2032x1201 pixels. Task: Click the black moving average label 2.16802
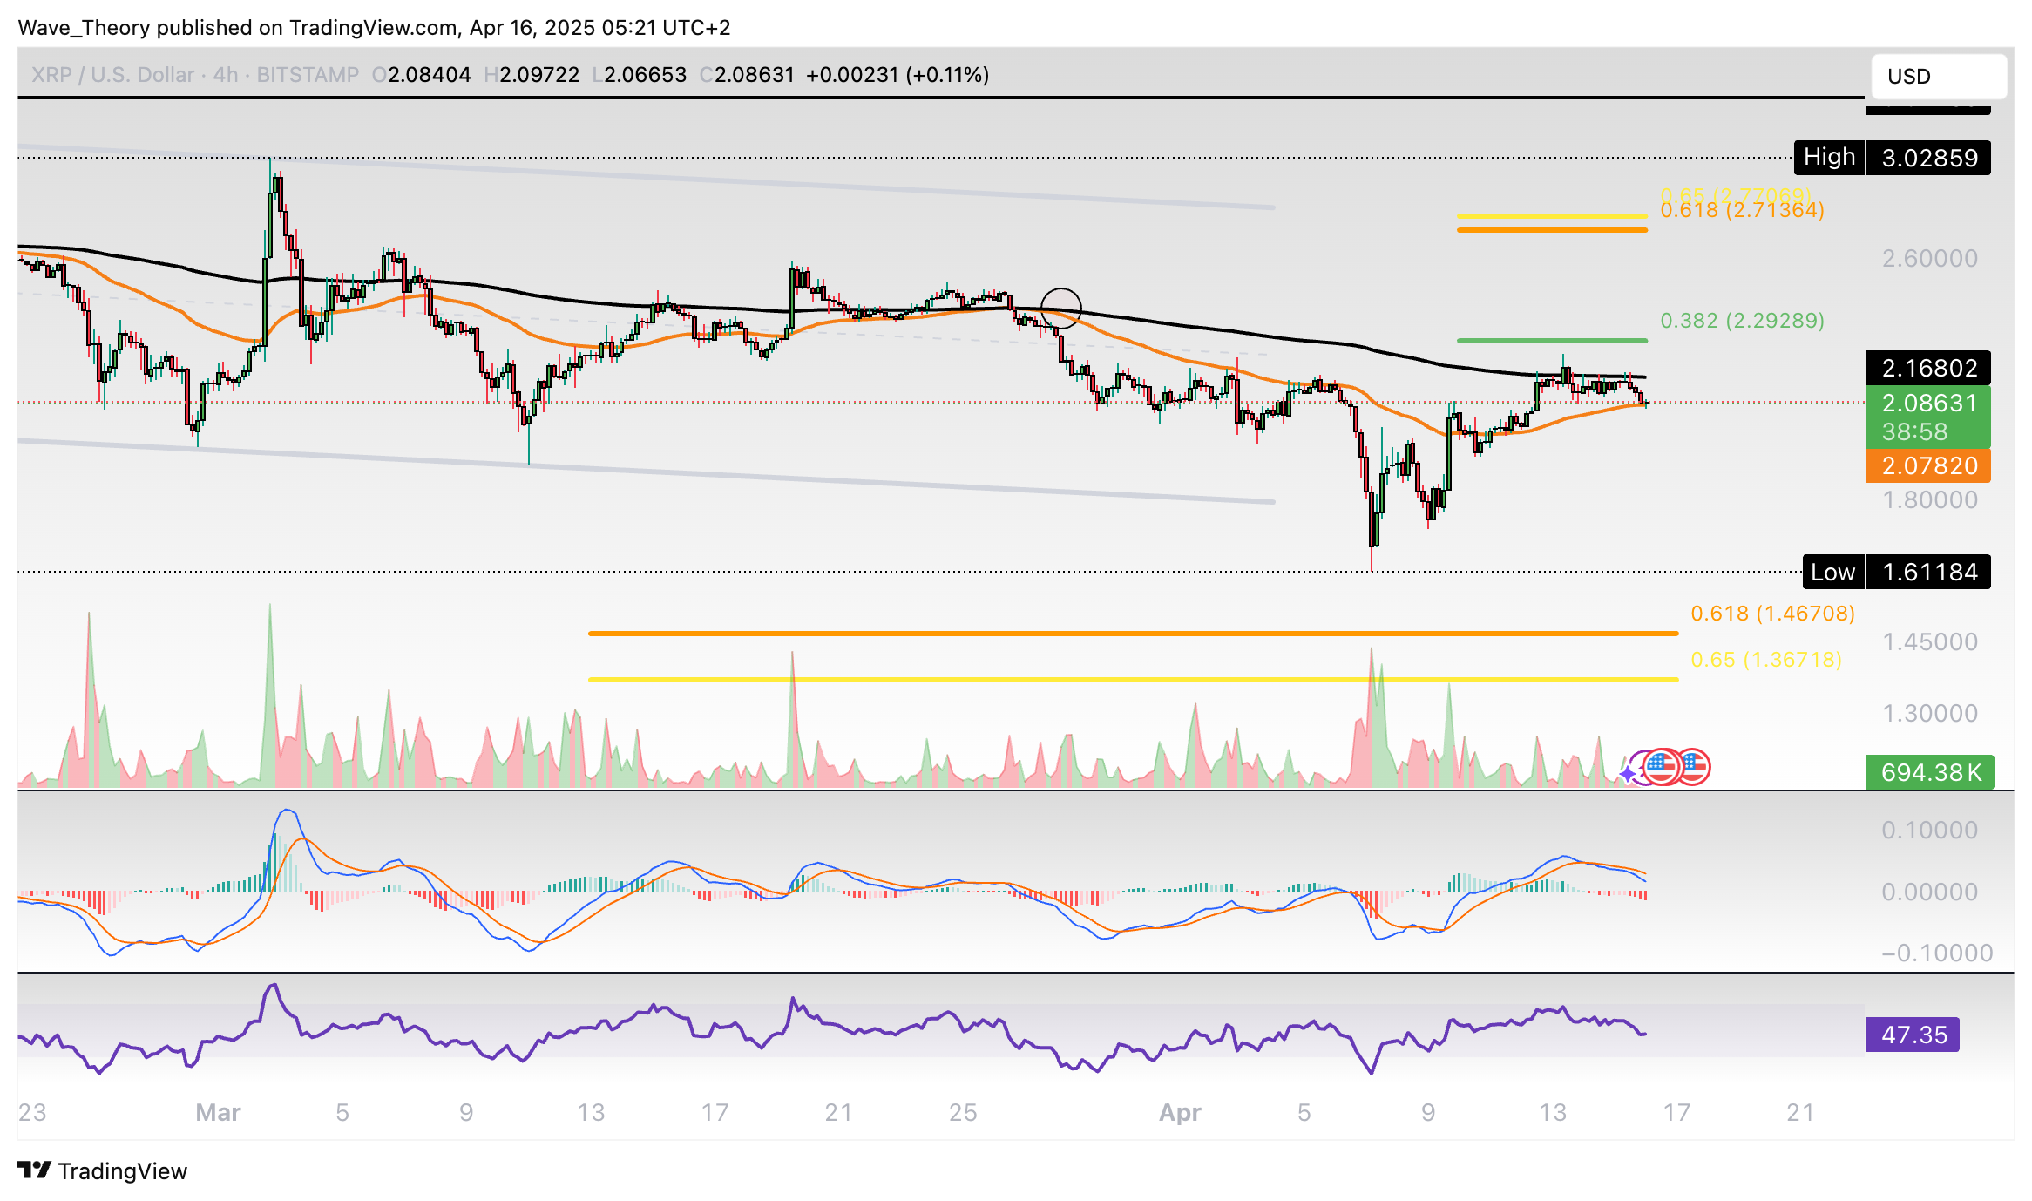tap(1928, 368)
